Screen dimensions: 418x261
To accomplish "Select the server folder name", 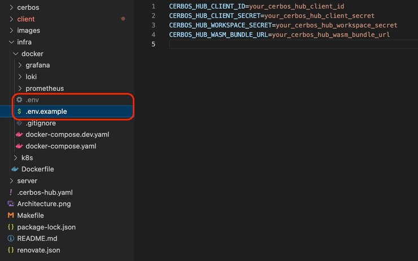I will [27, 181].
